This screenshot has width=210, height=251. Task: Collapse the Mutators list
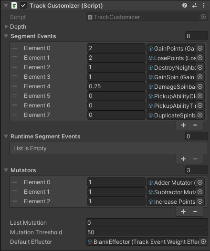tap(6, 170)
